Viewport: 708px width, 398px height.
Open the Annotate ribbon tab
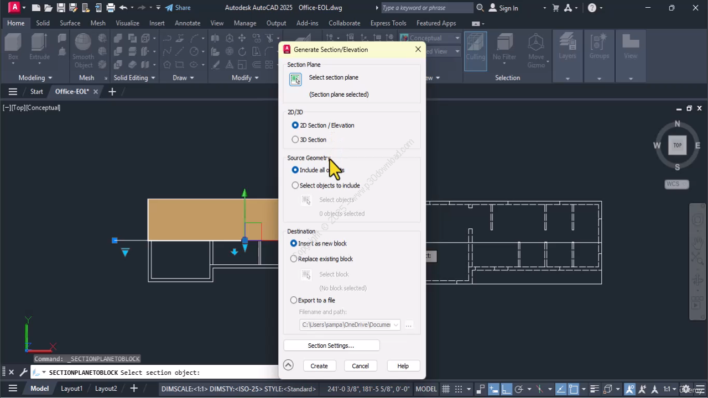[188, 23]
